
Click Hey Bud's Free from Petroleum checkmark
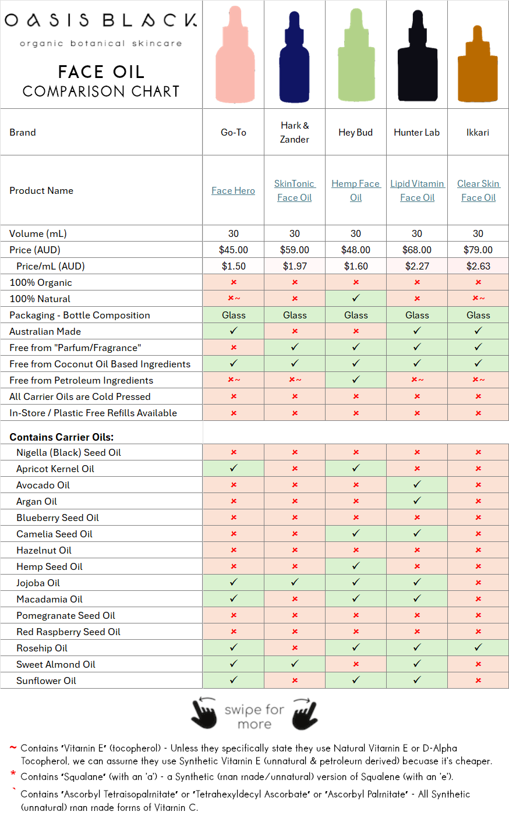tap(356, 380)
